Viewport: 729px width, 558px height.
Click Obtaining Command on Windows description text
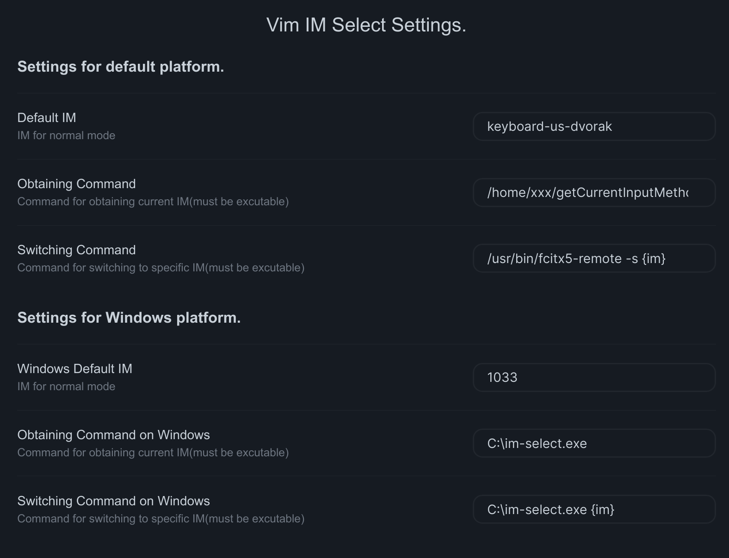point(153,453)
